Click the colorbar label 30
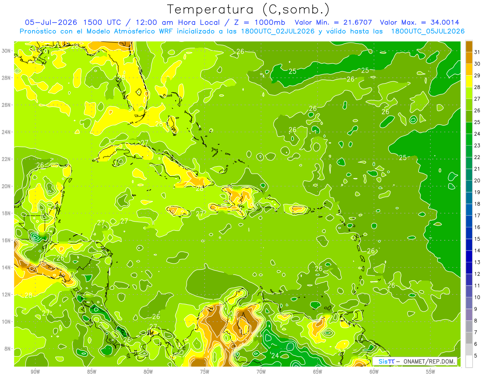 click(x=477, y=63)
